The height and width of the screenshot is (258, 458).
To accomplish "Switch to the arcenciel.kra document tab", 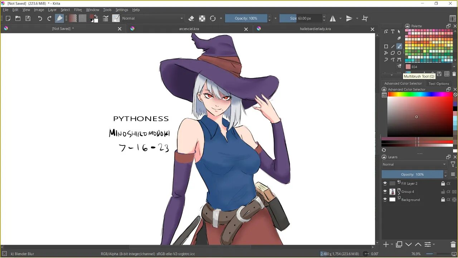I will 189,29.
